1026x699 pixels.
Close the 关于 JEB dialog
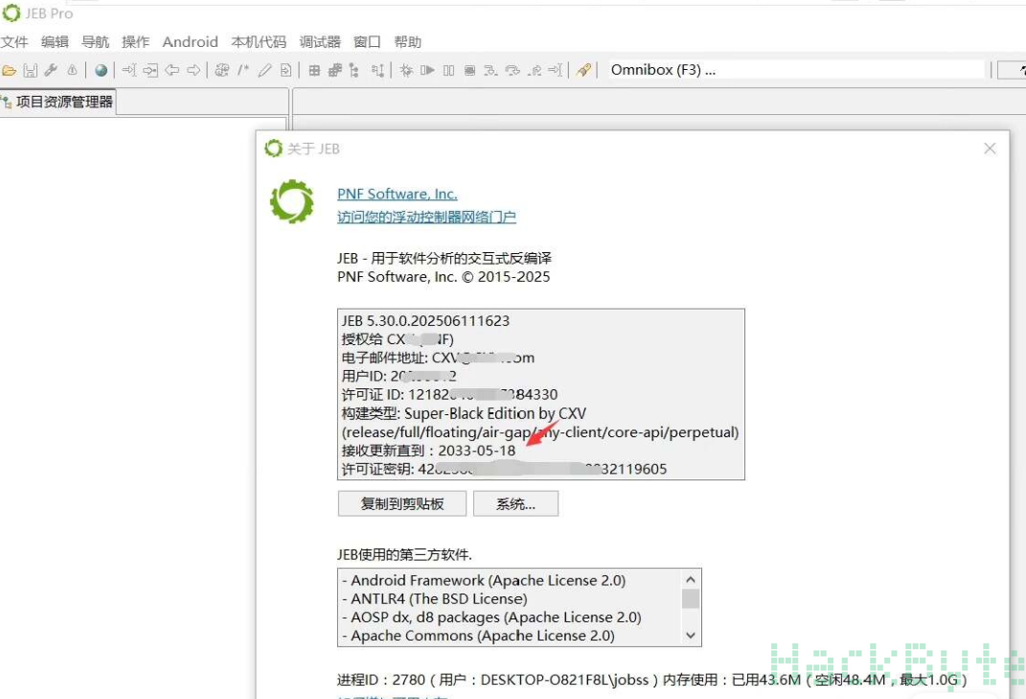point(990,149)
